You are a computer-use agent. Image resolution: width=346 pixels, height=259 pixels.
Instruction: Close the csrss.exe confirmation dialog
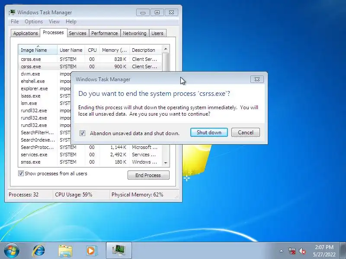[257, 79]
